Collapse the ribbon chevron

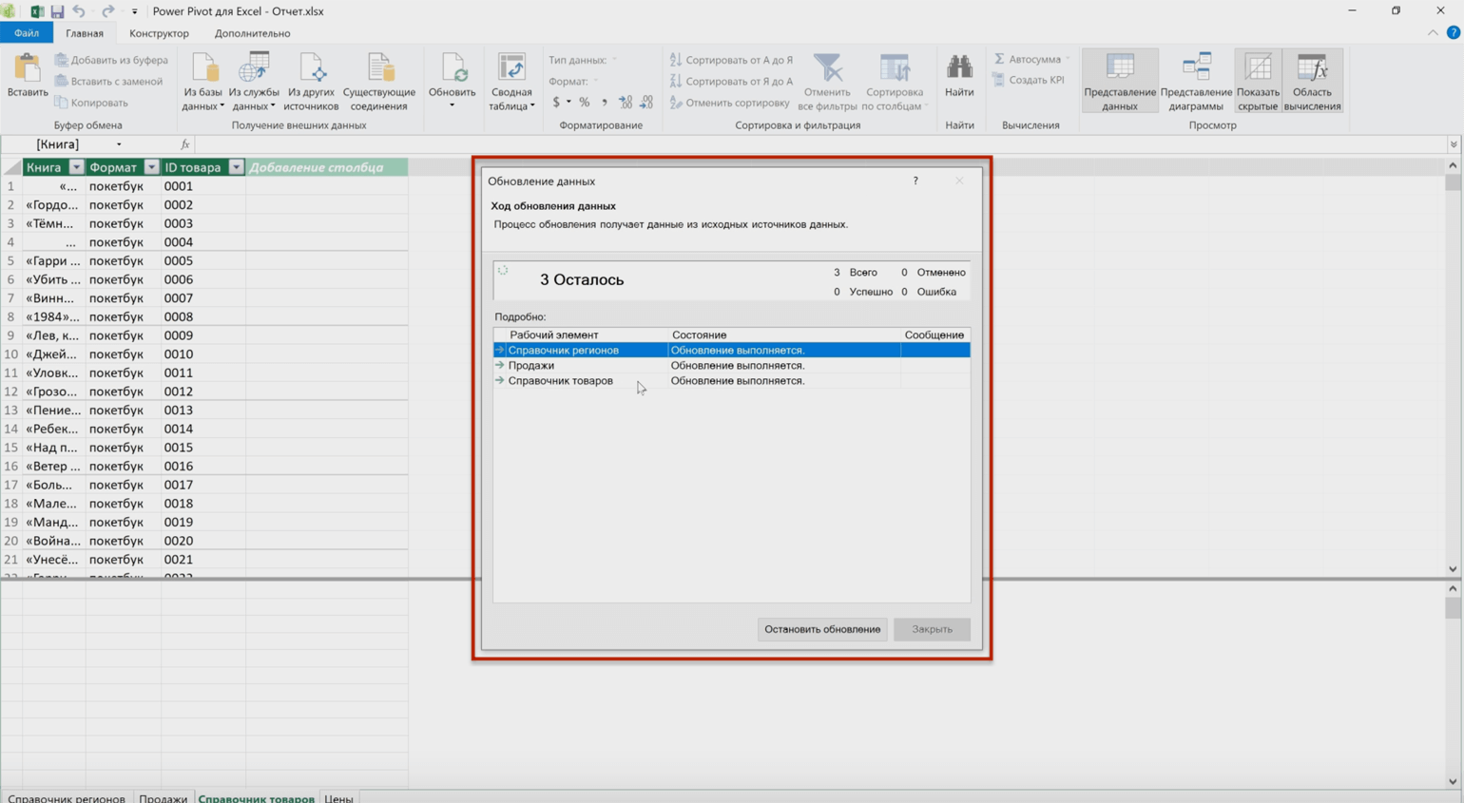1433,33
